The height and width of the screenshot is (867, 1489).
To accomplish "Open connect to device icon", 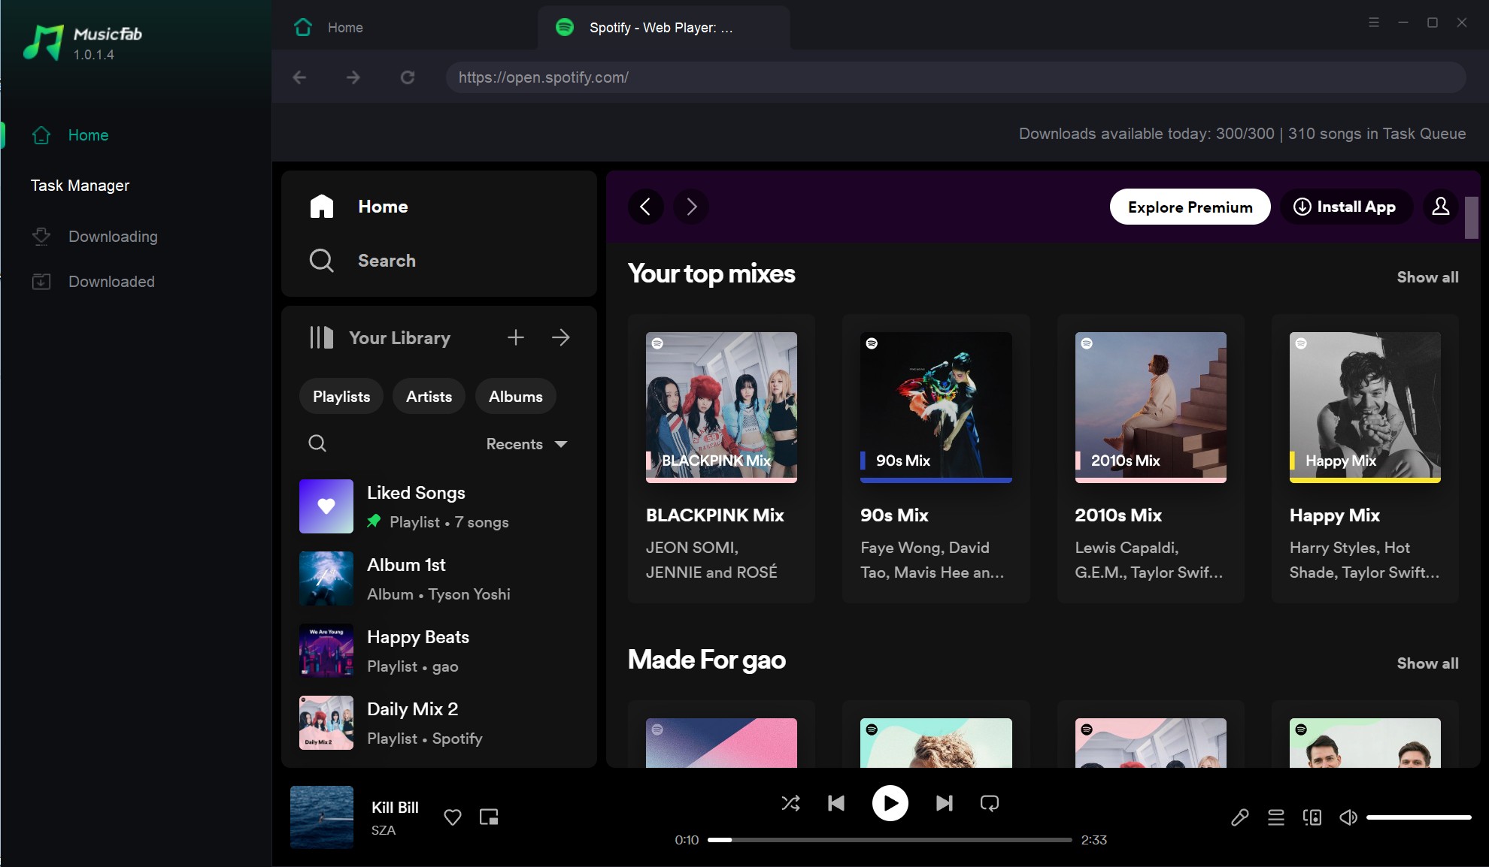I will pyautogui.click(x=1312, y=817).
